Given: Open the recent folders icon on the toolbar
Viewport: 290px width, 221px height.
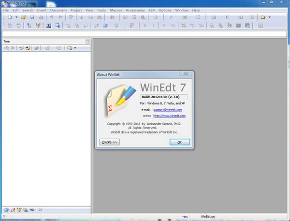Looking at the screenshot, I should click(263, 17).
